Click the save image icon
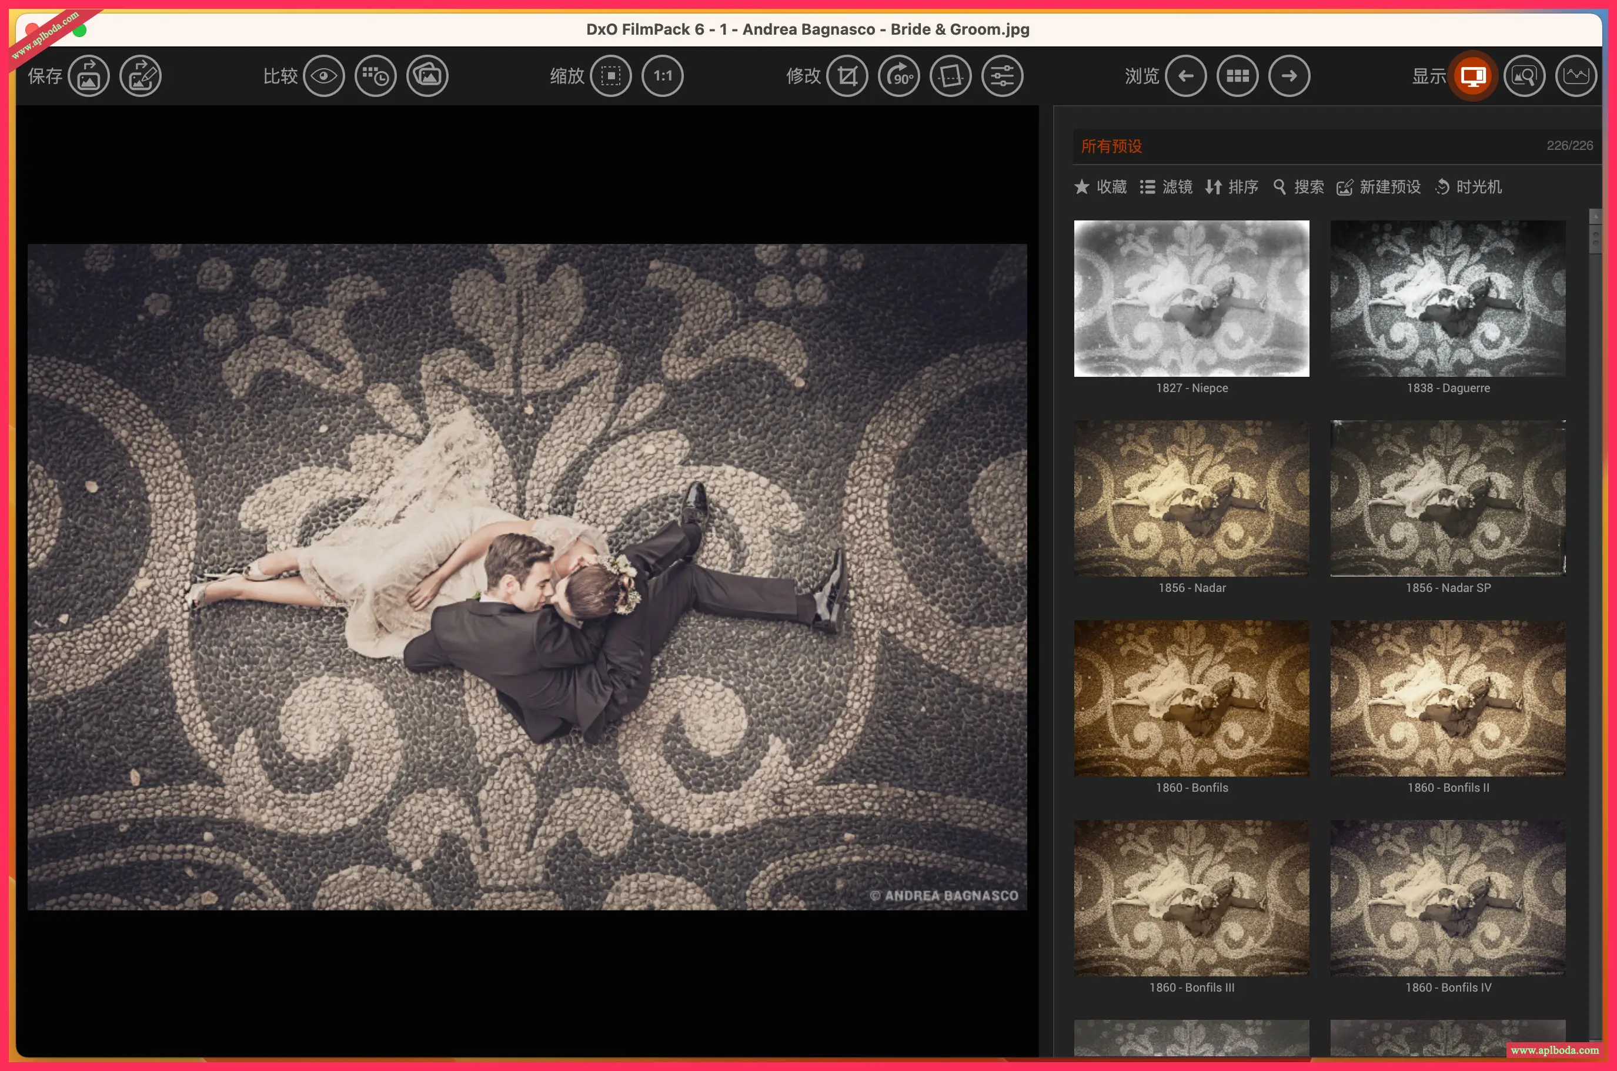Image resolution: width=1617 pixels, height=1071 pixels. coord(89,76)
